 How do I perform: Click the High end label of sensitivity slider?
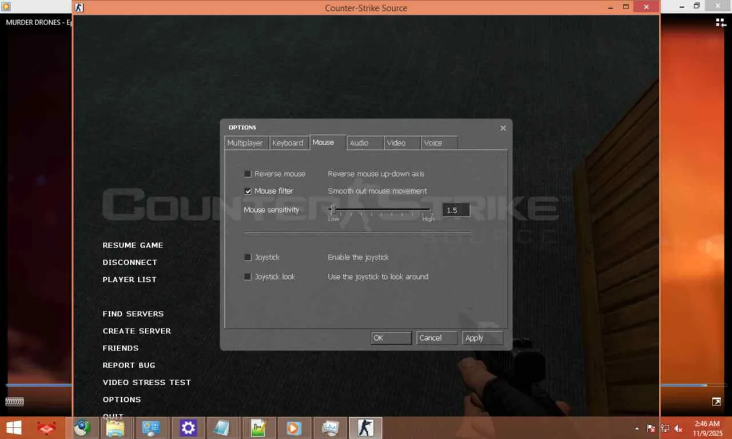pos(428,219)
